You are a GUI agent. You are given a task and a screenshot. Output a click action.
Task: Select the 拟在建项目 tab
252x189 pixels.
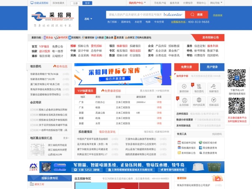[x=86, y=131]
